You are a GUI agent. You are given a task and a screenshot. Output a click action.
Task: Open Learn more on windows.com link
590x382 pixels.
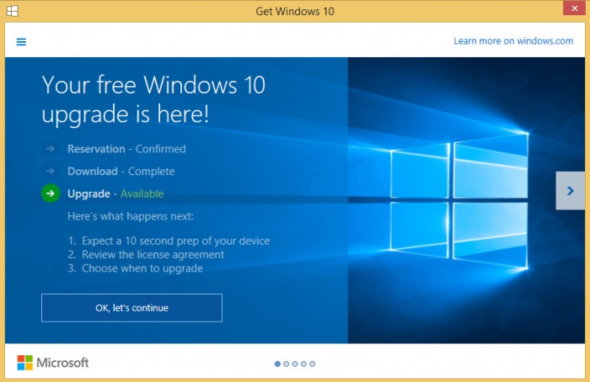click(x=513, y=41)
